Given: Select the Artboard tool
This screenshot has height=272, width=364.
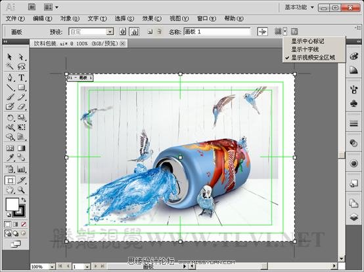Looking at the screenshot, I should (10, 180).
